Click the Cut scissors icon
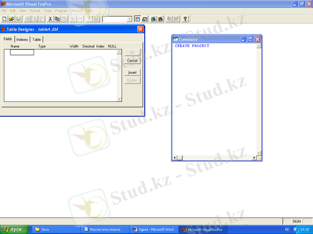This screenshot has height=234, width=313. point(50,19)
